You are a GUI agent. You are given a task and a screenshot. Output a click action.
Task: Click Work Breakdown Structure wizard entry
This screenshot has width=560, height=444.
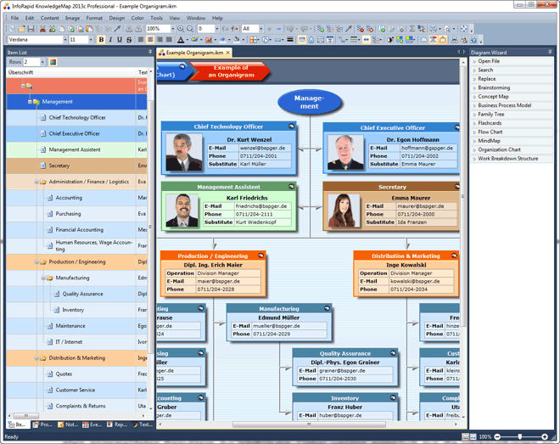[508, 159]
